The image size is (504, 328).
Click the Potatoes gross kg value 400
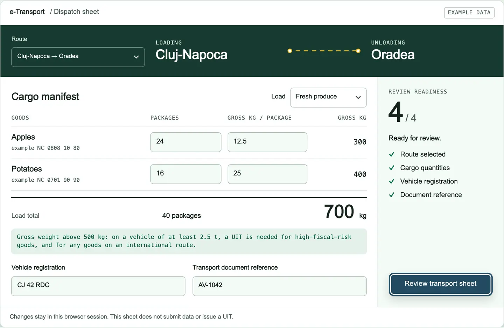[x=360, y=174]
